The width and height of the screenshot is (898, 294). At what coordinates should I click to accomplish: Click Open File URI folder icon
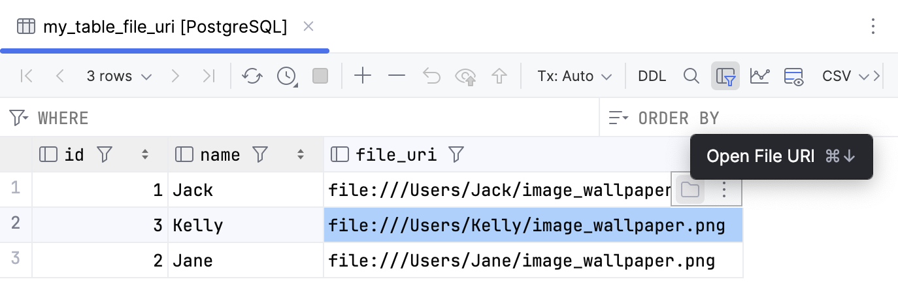[x=690, y=190]
